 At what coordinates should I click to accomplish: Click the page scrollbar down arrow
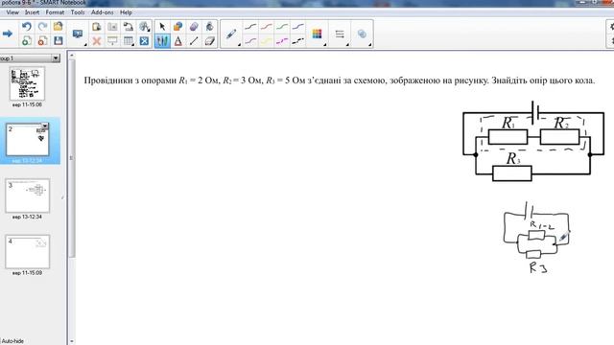point(71,341)
